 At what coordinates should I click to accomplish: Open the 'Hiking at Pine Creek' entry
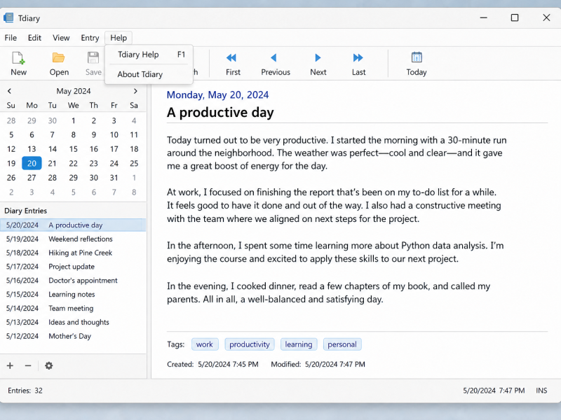click(73, 253)
